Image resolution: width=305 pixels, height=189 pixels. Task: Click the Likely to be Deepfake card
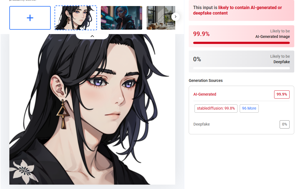point(241,62)
